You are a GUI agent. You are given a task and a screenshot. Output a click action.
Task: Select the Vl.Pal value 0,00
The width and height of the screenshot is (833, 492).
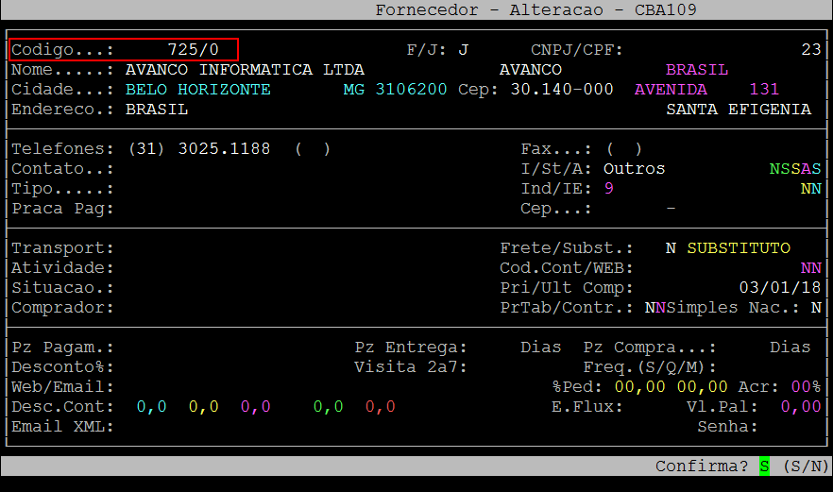click(x=800, y=407)
